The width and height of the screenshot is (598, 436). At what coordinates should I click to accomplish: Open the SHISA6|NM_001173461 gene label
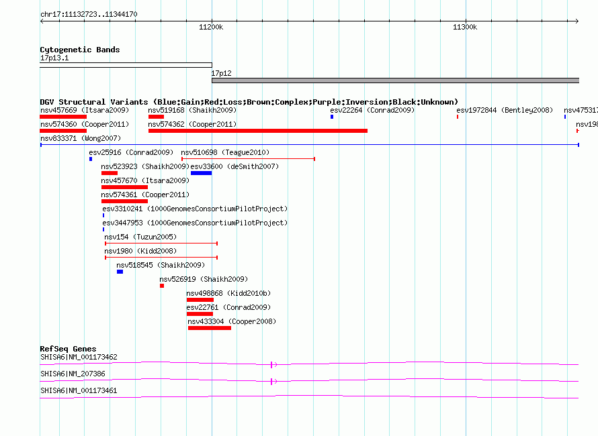(79, 390)
